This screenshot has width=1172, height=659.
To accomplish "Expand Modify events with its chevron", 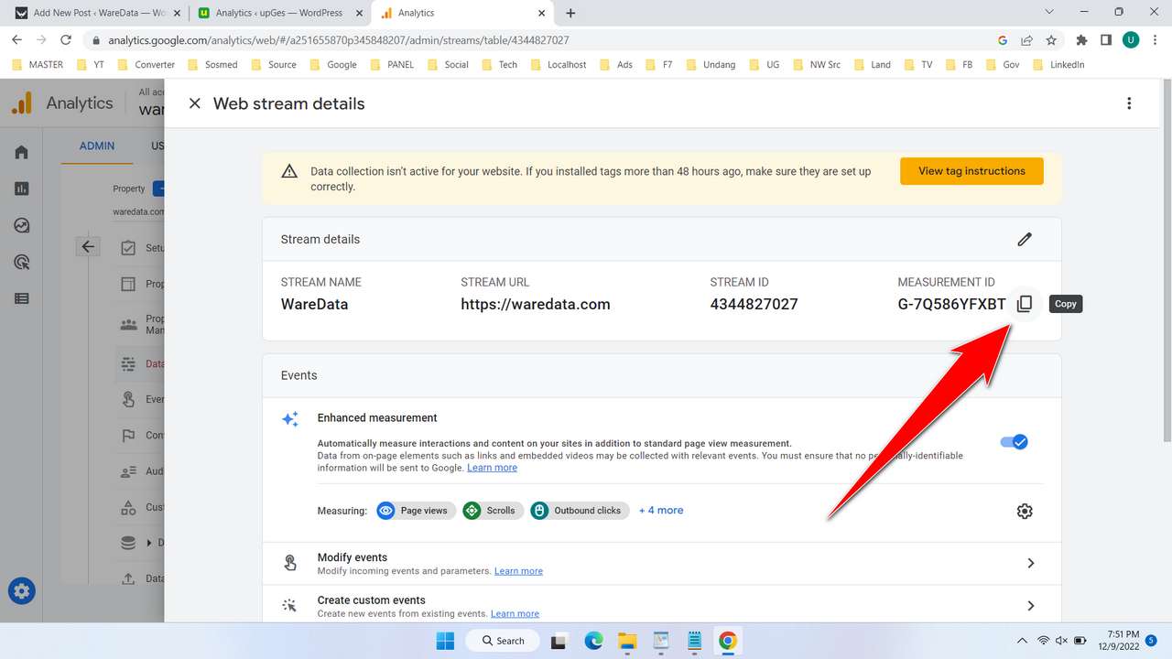I will pos(1030,563).
